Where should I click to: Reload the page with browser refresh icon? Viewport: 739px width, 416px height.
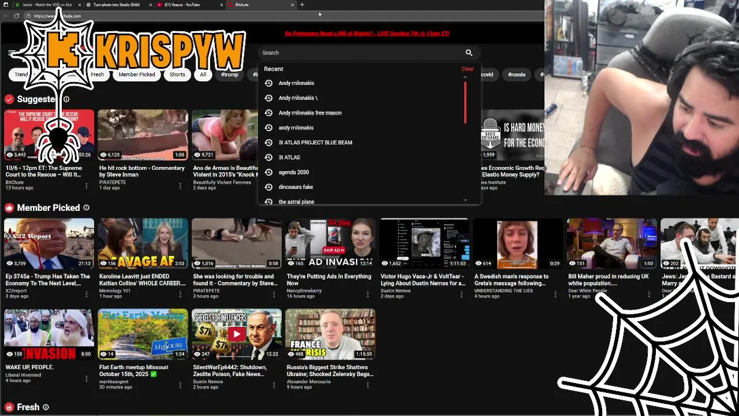(x=16, y=16)
